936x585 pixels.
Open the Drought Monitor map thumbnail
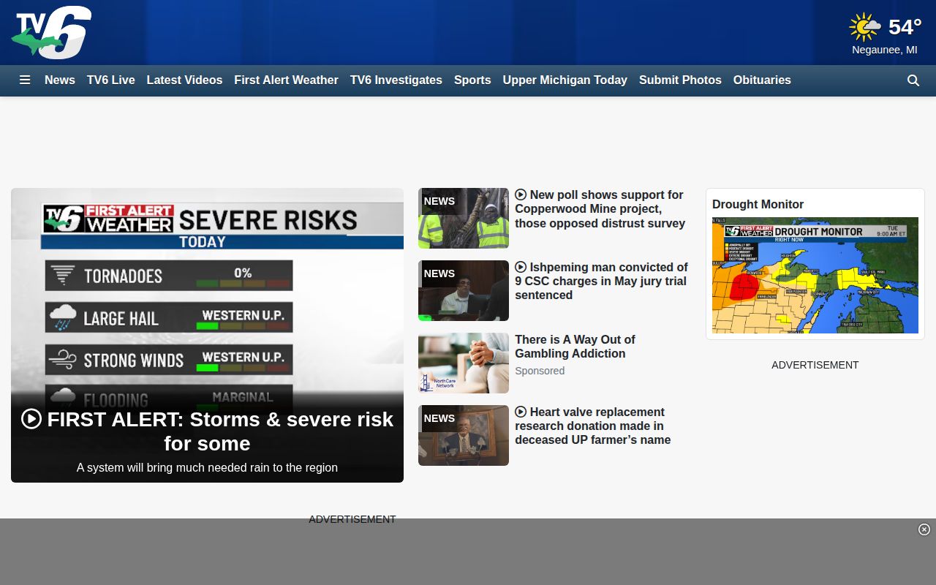tap(815, 276)
